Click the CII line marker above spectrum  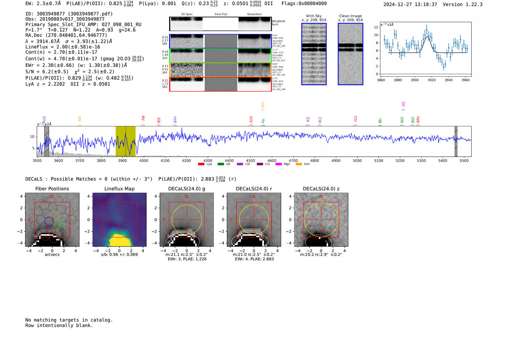click(308, 121)
